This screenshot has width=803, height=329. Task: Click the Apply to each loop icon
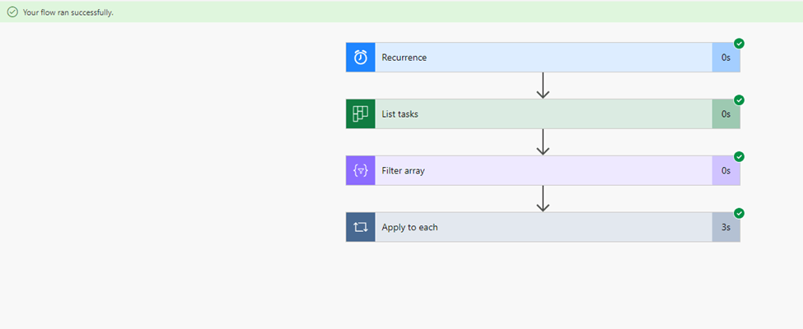[361, 227]
